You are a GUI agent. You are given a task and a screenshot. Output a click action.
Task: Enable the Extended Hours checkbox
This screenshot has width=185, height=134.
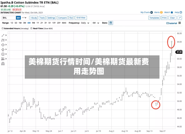pyautogui.click(x=3, y=28)
